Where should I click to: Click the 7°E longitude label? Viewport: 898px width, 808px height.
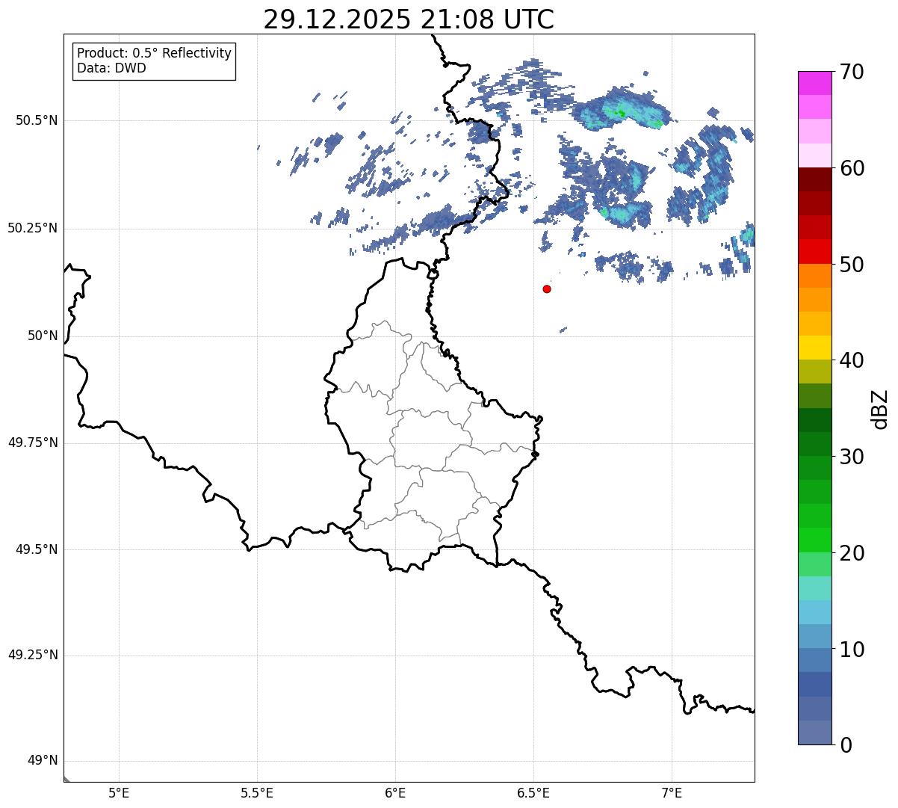(672, 793)
